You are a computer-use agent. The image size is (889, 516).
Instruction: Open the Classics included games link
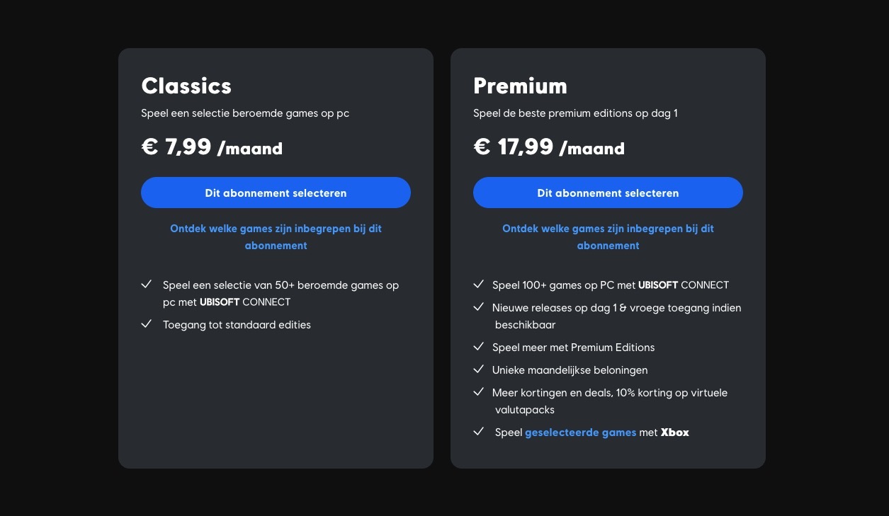click(x=276, y=237)
